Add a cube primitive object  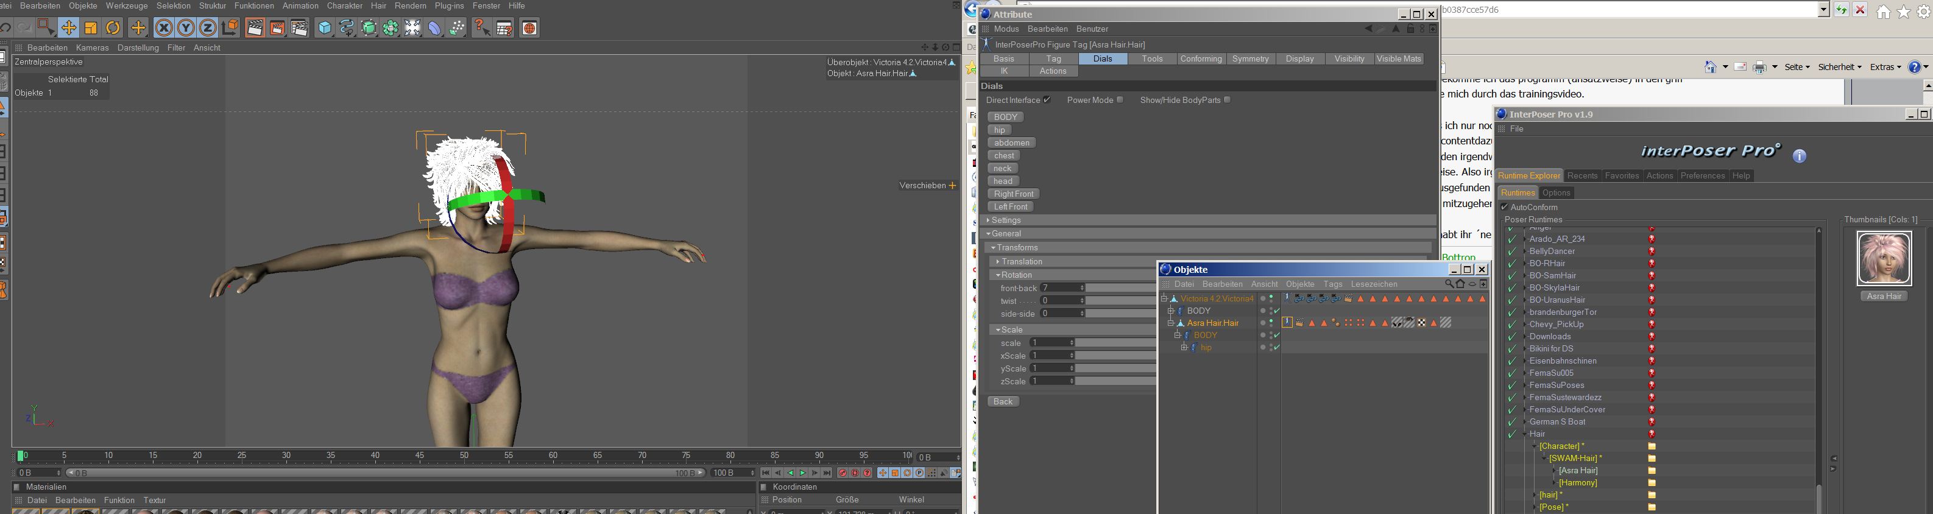(x=325, y=28)
